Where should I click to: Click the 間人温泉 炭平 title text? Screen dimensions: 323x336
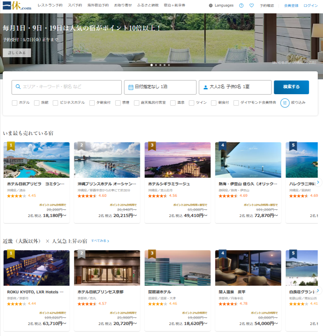coord(232,292)
